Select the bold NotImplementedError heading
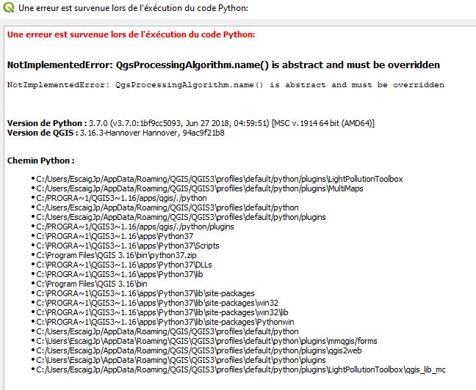Image resolution: width=476 pixels, height=390 pixels. pos(223,65)
